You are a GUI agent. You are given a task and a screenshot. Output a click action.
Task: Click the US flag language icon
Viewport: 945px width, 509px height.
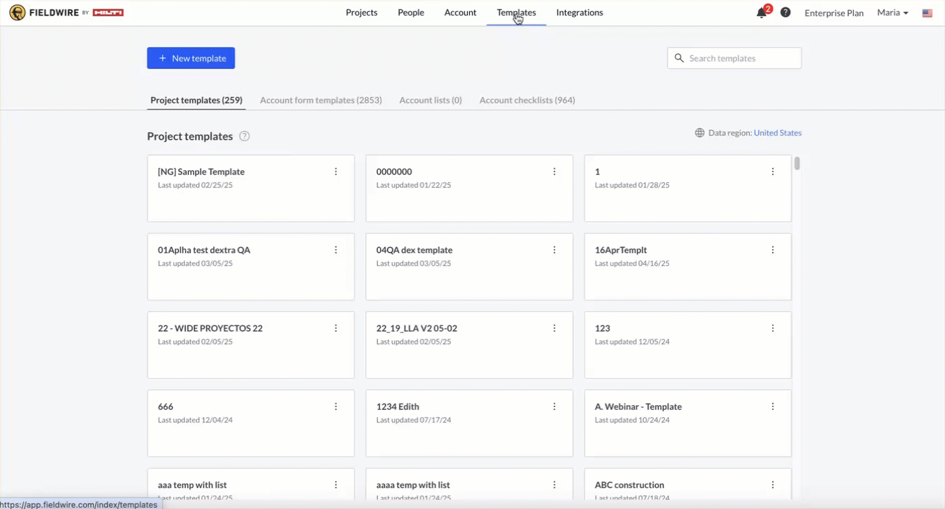click(927, 13)
